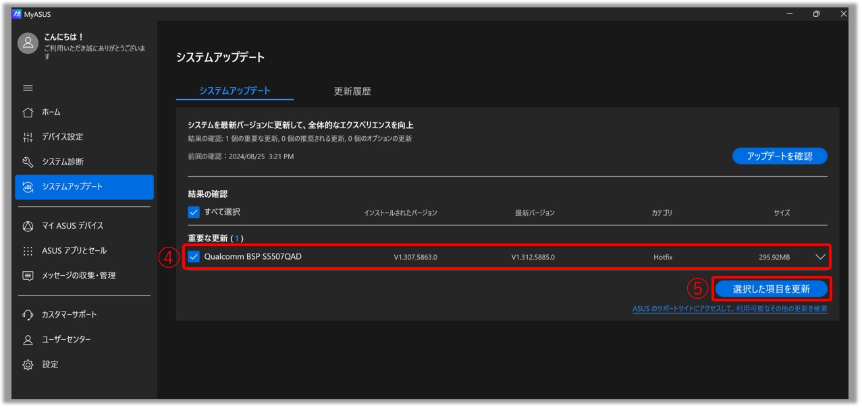
Task: Click the Qualcomm BSP S5507QAD name
Action: pos(253,257)
